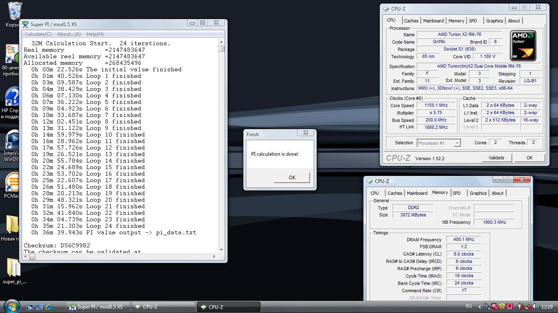The height and width of the screenshot is (313, 558).
Task: Click the Super PI vertical scrollbar thumb
Action: pos(221,48)
